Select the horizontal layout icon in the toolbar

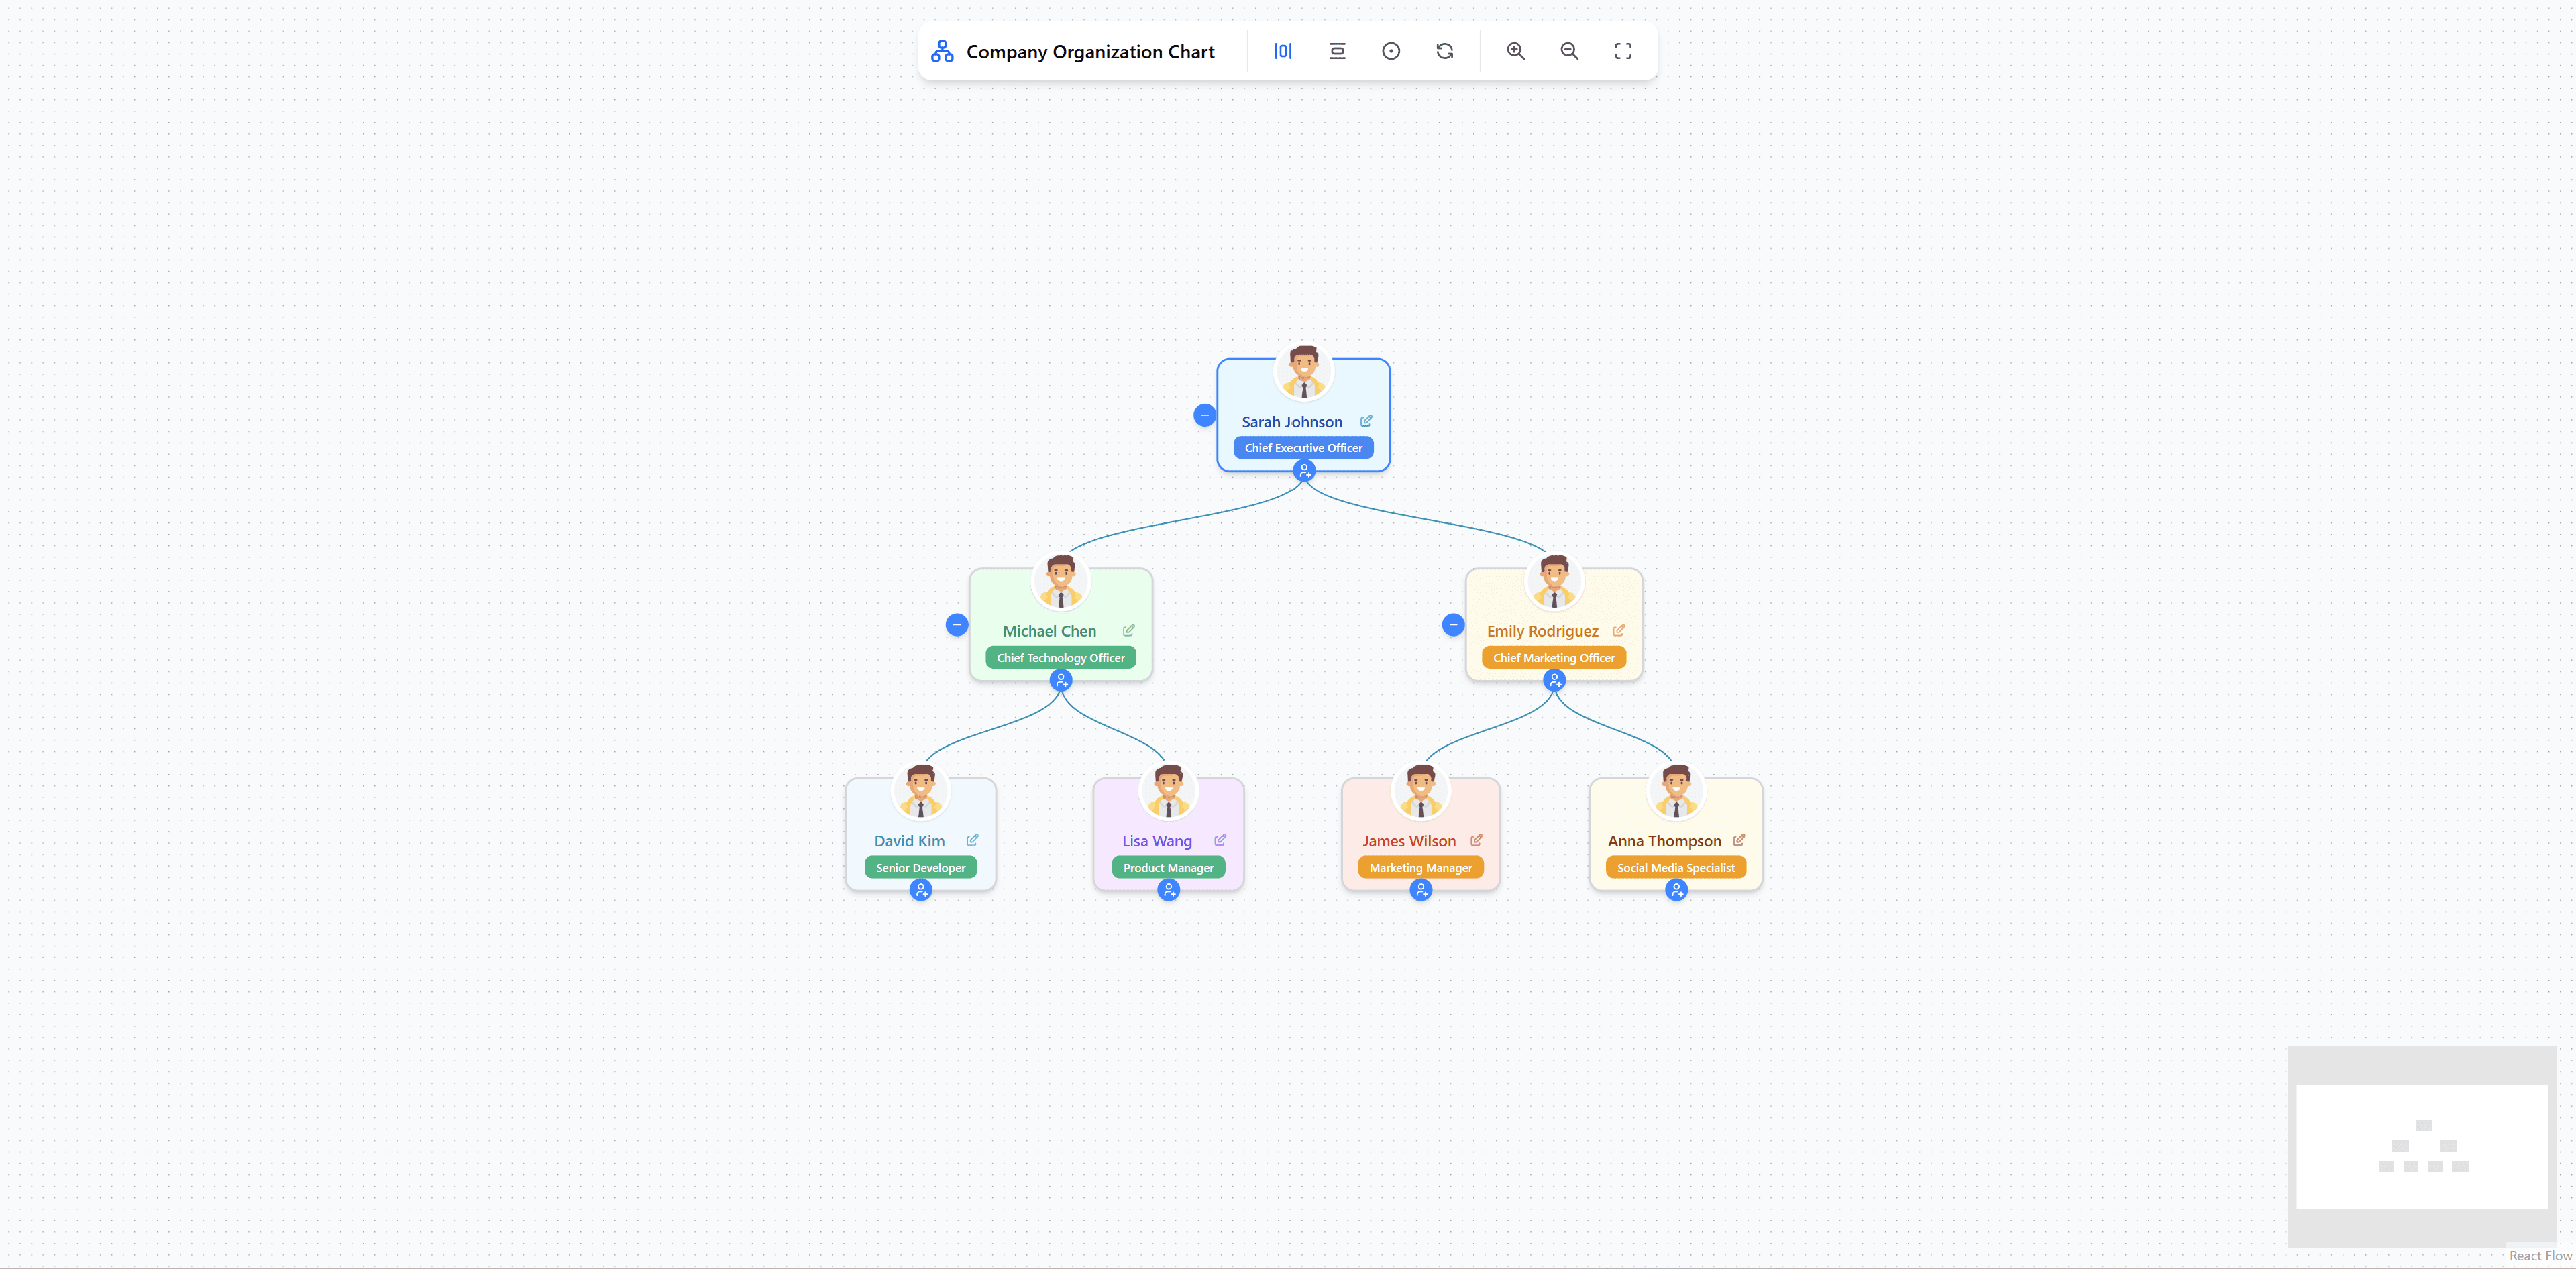click(x=1283, y=50)
